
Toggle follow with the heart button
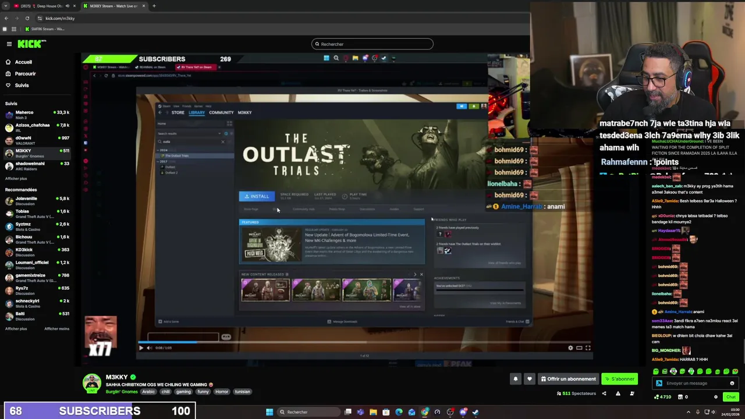tap(529, 379)
